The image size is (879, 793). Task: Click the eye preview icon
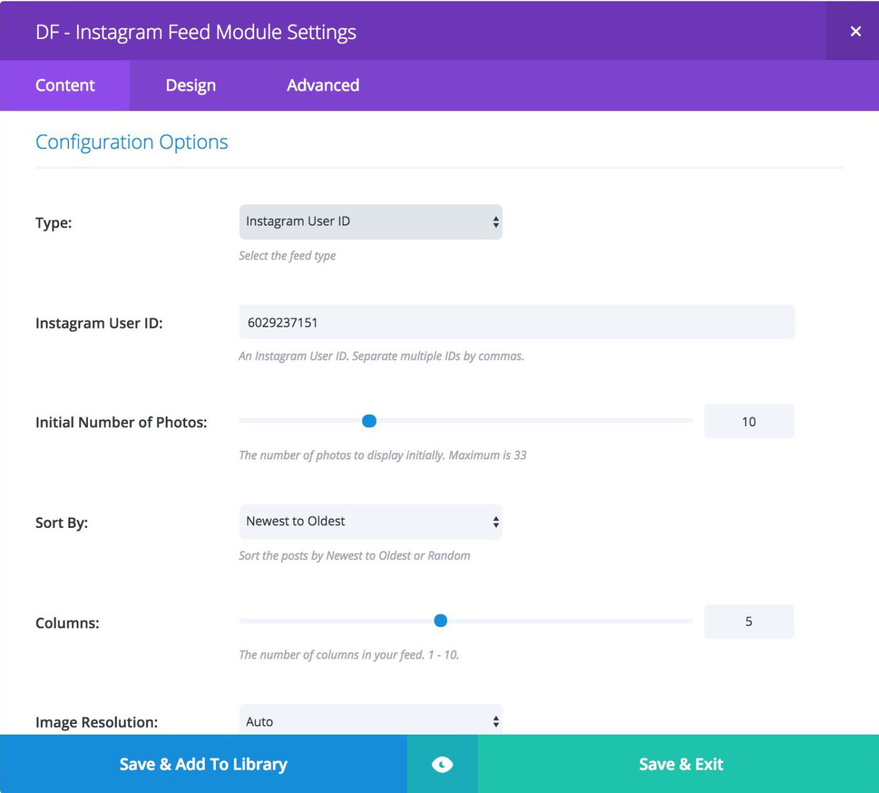pyautogui.click(x=442, y=764)
